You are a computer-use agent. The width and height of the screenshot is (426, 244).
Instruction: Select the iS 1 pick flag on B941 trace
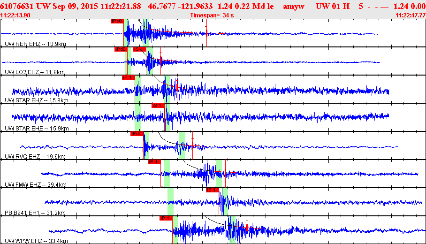213,190
